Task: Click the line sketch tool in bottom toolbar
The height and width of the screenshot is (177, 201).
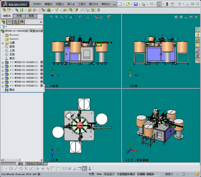Action: (x=16, y=168)
